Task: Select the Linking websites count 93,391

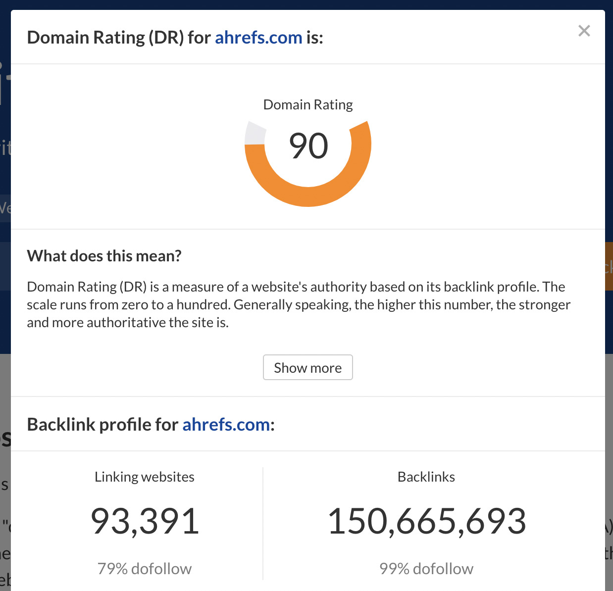Action: coord(144,520)
